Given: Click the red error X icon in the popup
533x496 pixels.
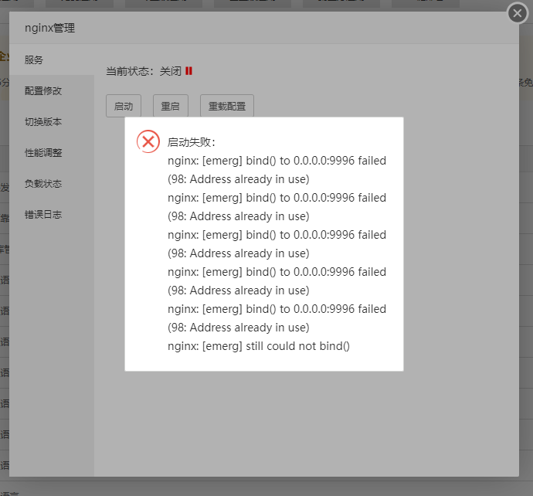Looking at the screenshot, I should (x=148, y=141).
